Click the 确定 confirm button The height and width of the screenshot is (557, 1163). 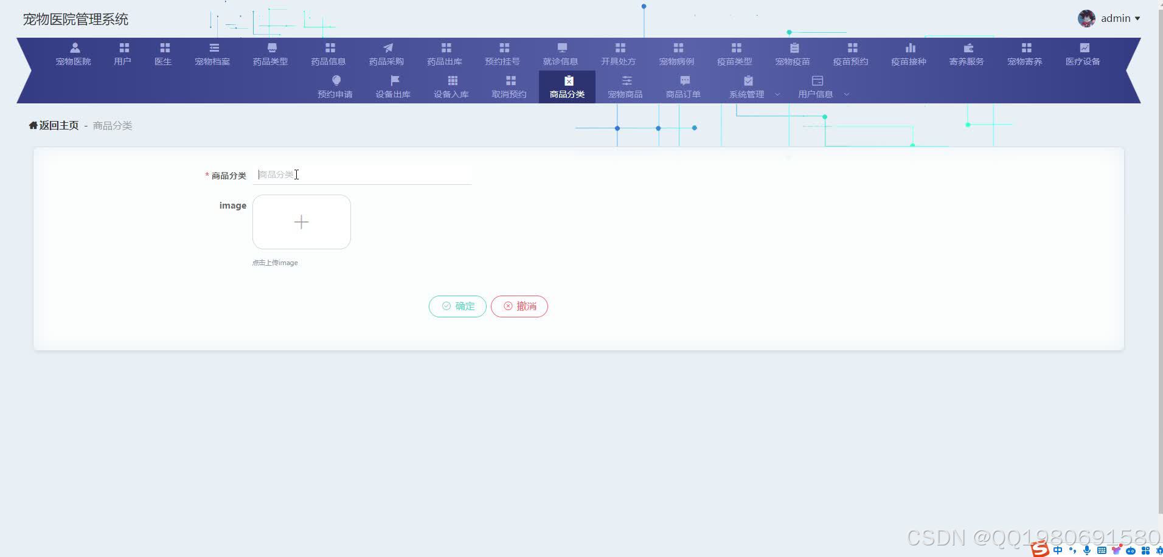click(457, 306)
